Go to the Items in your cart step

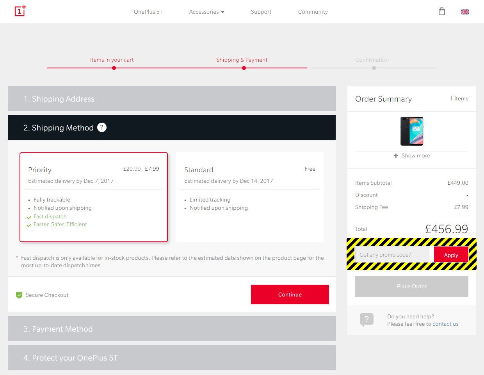[x=112, y=60]
